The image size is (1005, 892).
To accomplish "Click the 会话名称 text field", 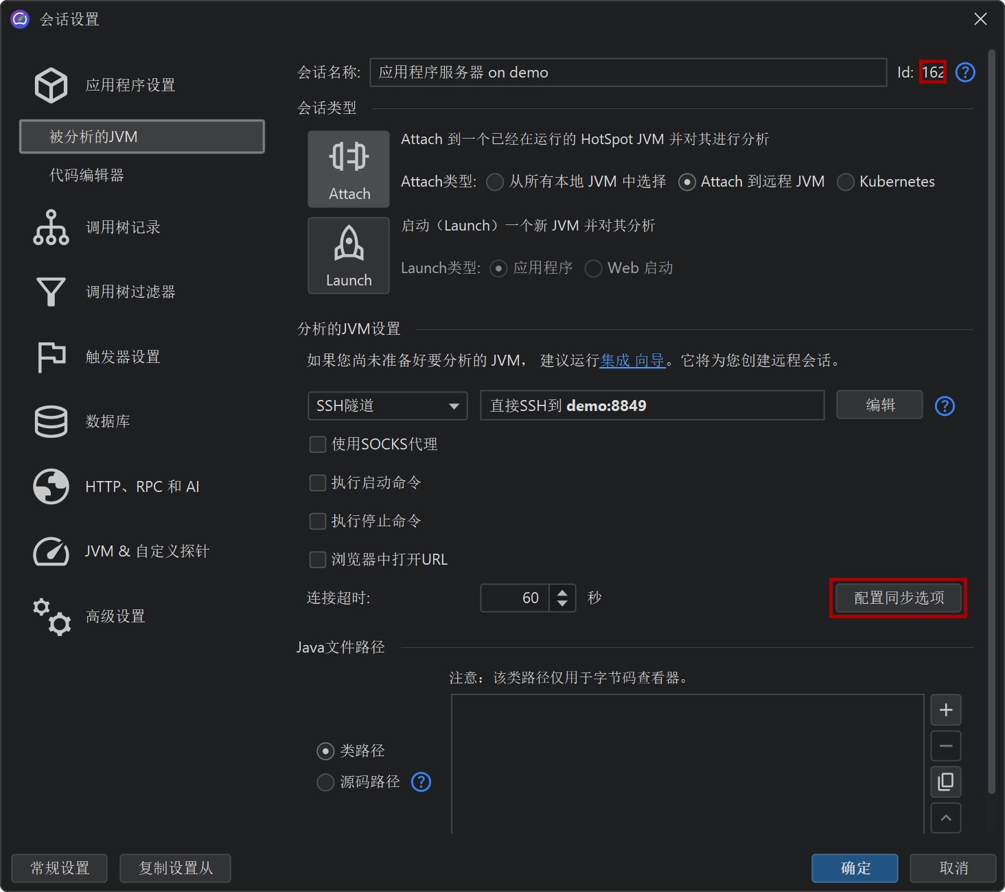I will [627, 73].
